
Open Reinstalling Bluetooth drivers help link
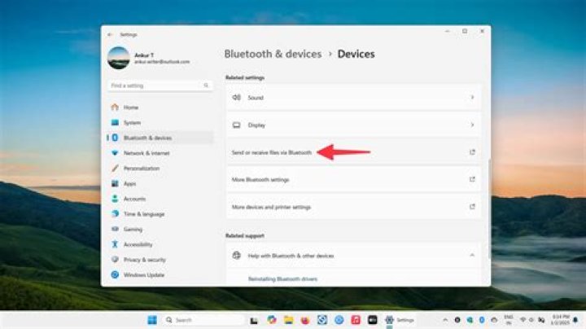282,279
